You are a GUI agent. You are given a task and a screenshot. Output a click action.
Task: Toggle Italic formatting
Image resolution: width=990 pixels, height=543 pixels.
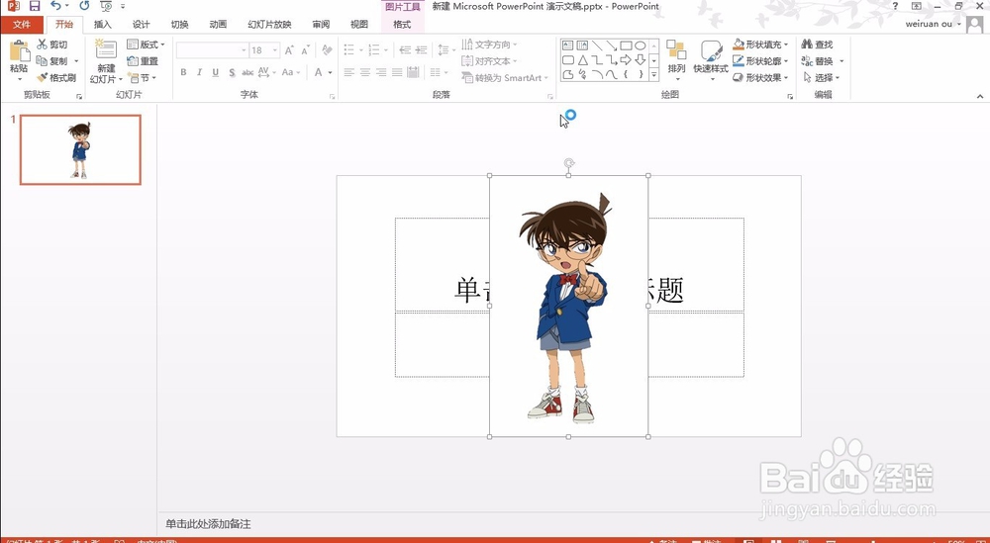pyautogui.click(x=200, y=72)
